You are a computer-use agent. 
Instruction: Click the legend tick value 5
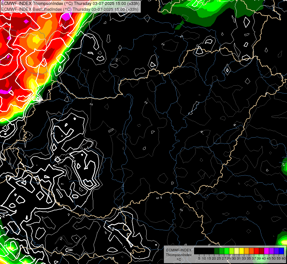(x=199, y=258)
